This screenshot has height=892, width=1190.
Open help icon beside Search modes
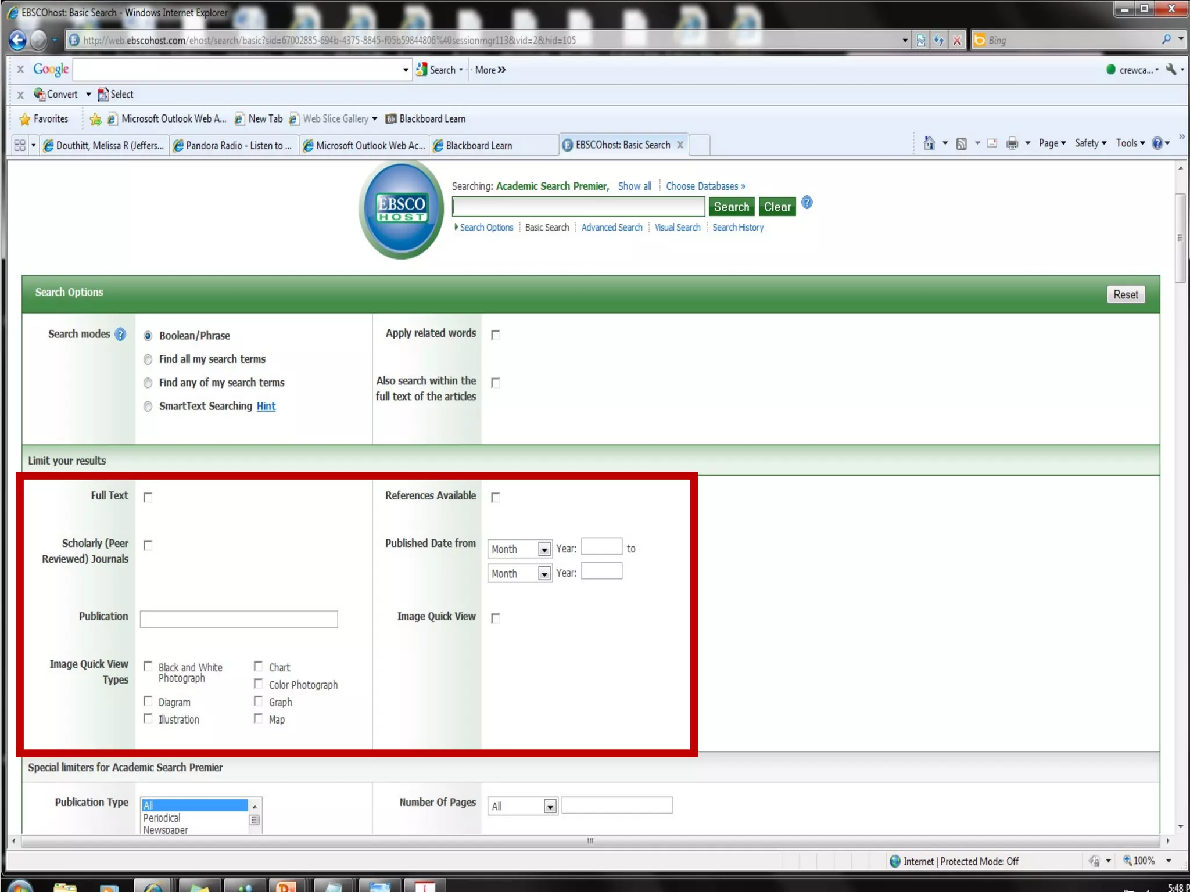tap(120, 334)
